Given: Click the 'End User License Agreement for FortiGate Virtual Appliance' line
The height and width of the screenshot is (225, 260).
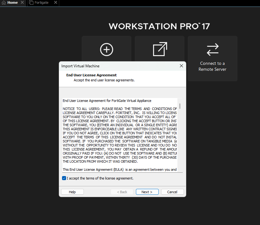Looking at the screenshot, I should (x=107, y=101).
